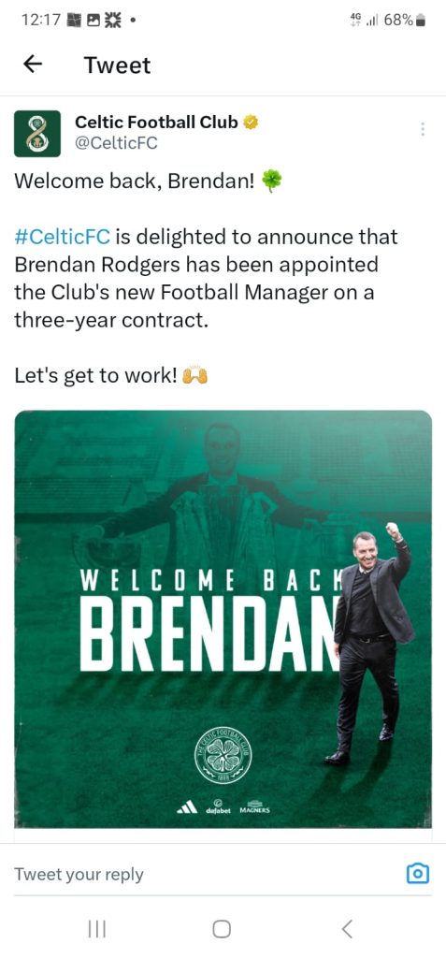Tap the shamrock emoji in tweet text
The width and height of the screenshot is (446, 958).
272,181
